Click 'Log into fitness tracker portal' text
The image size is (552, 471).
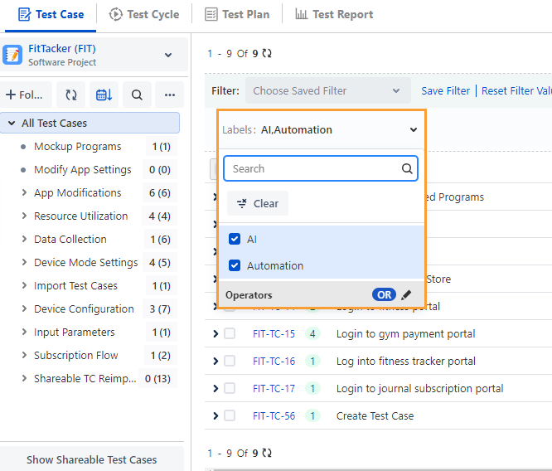tap(406, 361)
